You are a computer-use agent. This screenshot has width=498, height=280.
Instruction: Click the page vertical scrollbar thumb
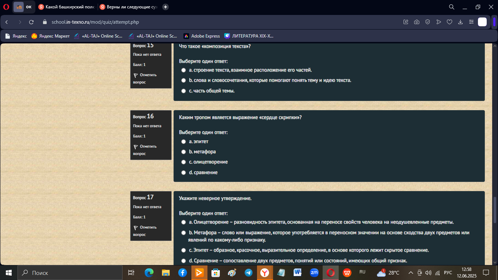coord(495,210)
